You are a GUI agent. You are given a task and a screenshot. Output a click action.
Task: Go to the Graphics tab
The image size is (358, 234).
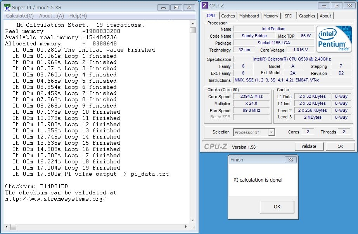[307, 16]
